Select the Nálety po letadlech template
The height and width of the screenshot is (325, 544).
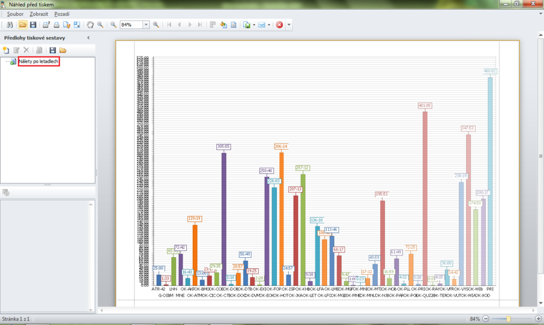[x=38, y=62]
